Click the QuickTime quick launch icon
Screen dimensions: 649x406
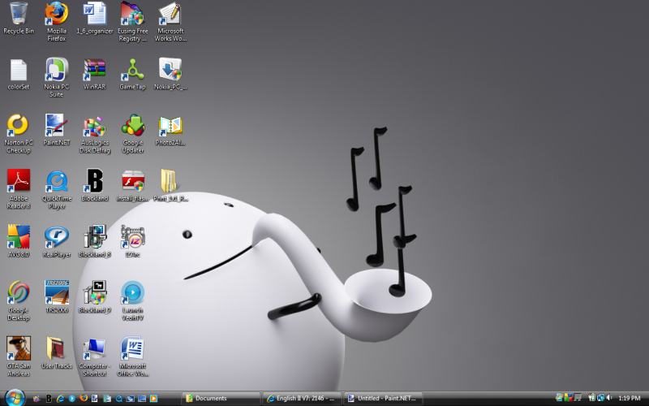[x=118, y=399]
